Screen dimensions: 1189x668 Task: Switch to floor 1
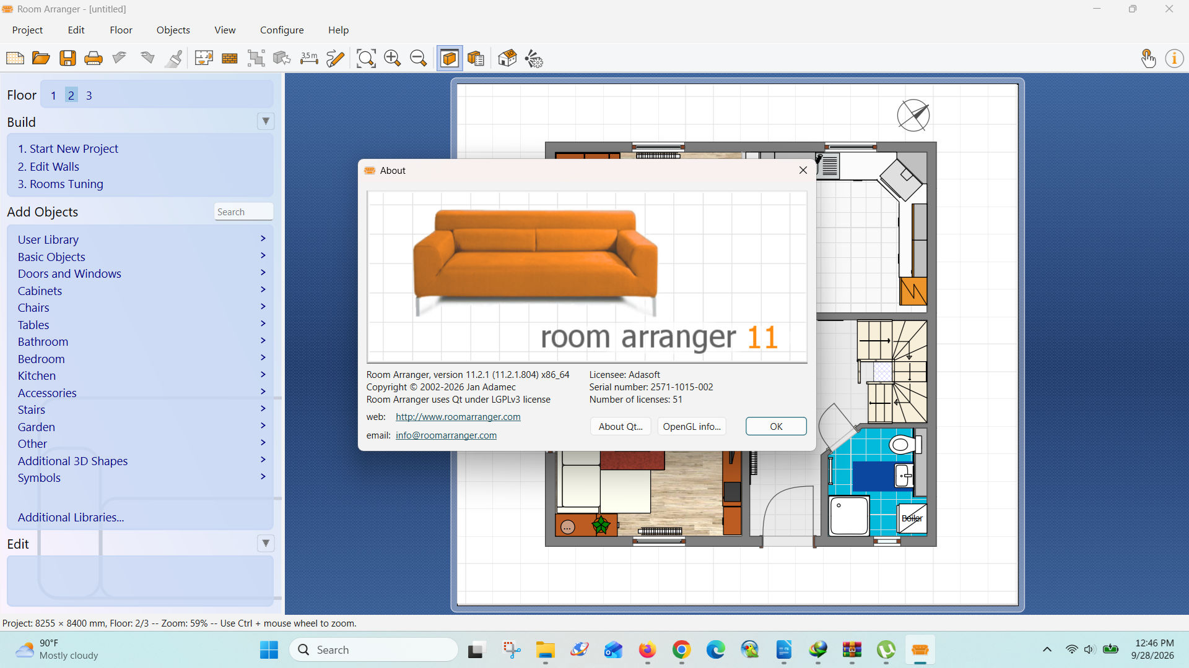click(53, 95)
